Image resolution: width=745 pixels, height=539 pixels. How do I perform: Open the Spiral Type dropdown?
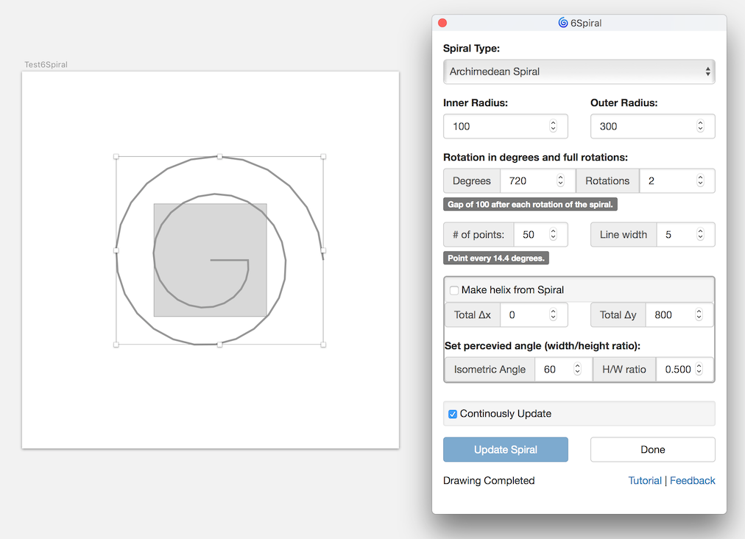[579, 72]
